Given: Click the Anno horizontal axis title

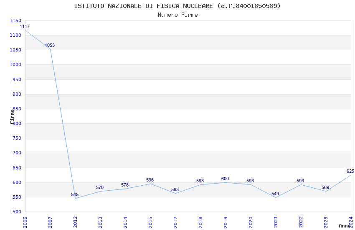Looking at the screenshot, I should click(345, 226).
